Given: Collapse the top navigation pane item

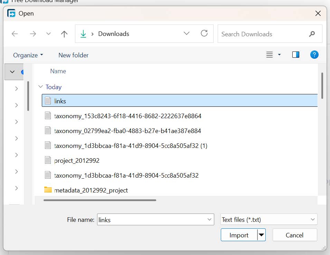Looking at the screenshot, I should pos(12,72).
